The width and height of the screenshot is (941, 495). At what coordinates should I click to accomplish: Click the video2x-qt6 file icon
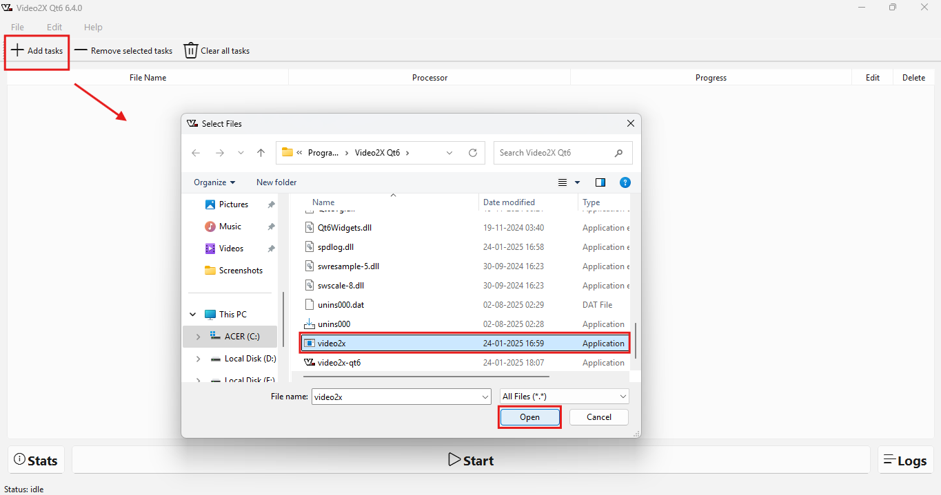pos(310,363)
